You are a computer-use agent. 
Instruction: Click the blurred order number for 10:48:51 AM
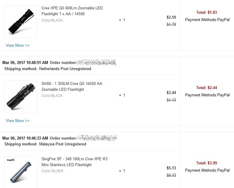click(x=97, y=62)
